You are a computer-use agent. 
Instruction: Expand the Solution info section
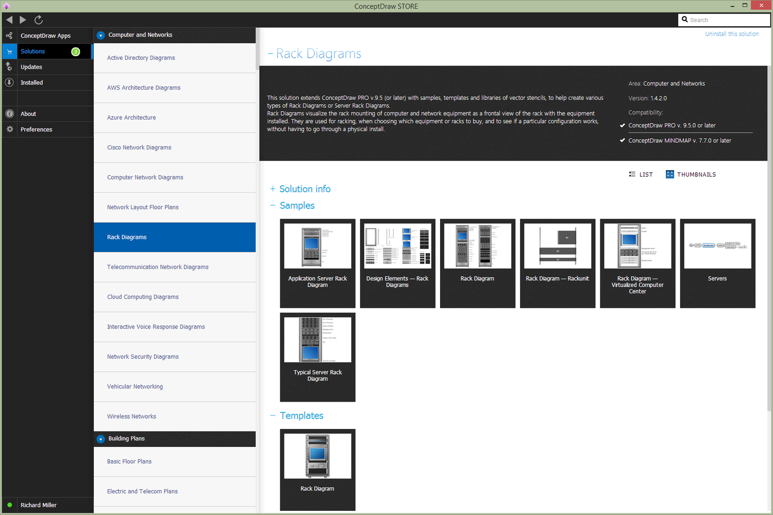coord(273,189)
